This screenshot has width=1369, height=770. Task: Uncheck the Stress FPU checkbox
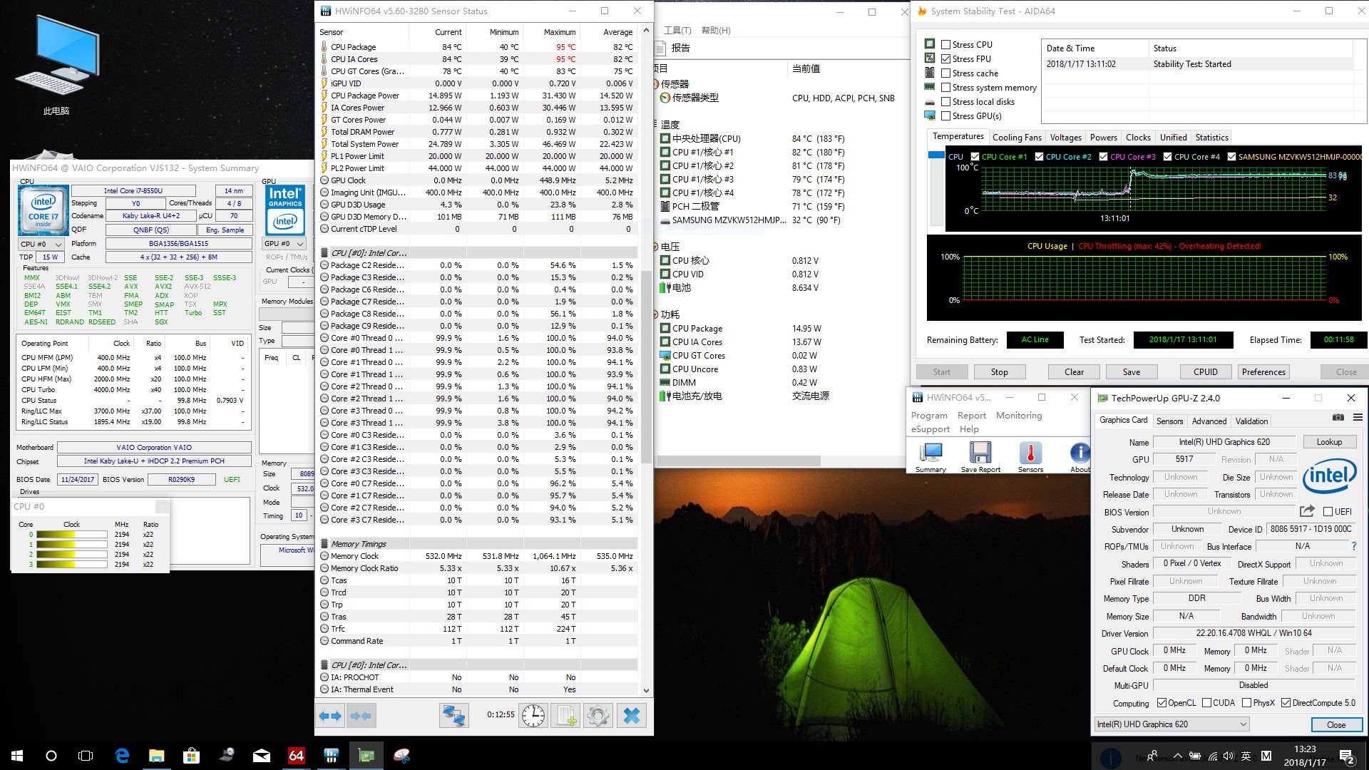coord(945,58)
